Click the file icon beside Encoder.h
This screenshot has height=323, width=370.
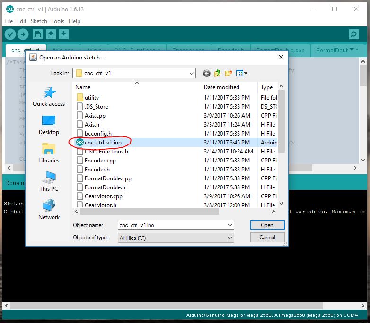(80, 169)
